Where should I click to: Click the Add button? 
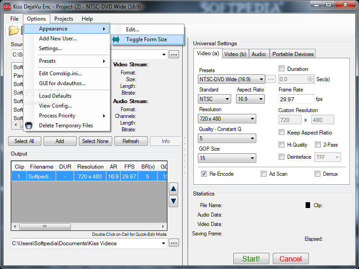(60, 141)
